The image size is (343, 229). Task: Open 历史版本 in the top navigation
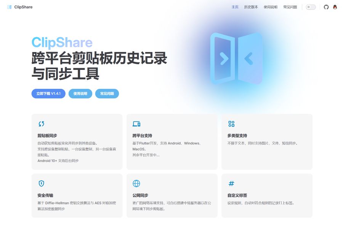251,7
